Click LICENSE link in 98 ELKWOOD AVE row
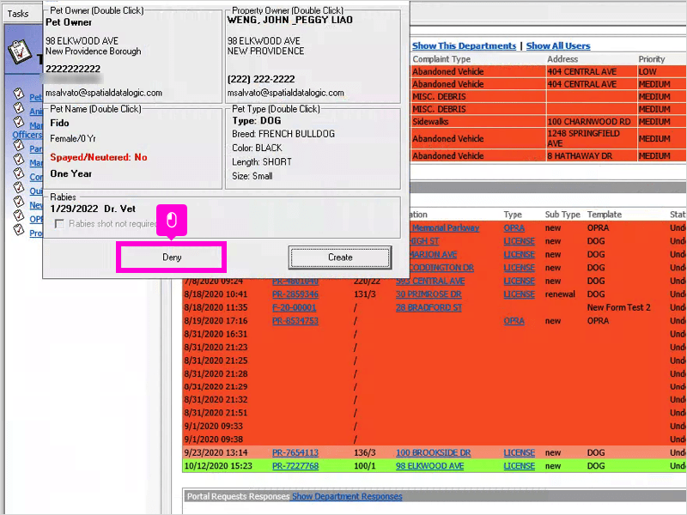This screenshot has height=515, width=687. (x=520, y=466)
